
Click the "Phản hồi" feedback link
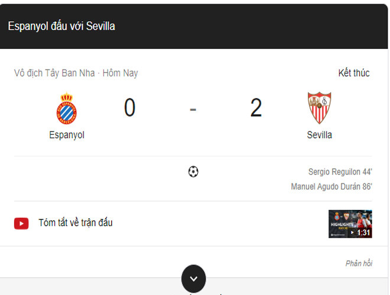click(x=359, y=263)
